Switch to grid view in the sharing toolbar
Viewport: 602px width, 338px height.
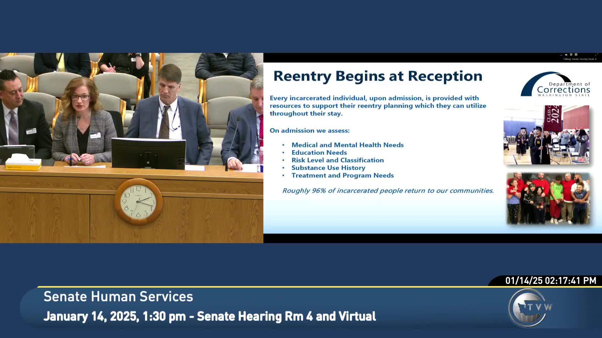[576, 55]
